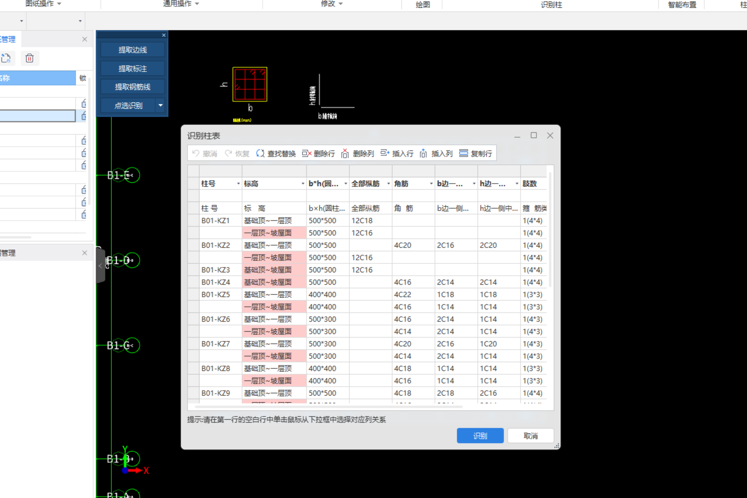Click the 识别 confirm button
747x498 pixels.
(x=480, y=436)
